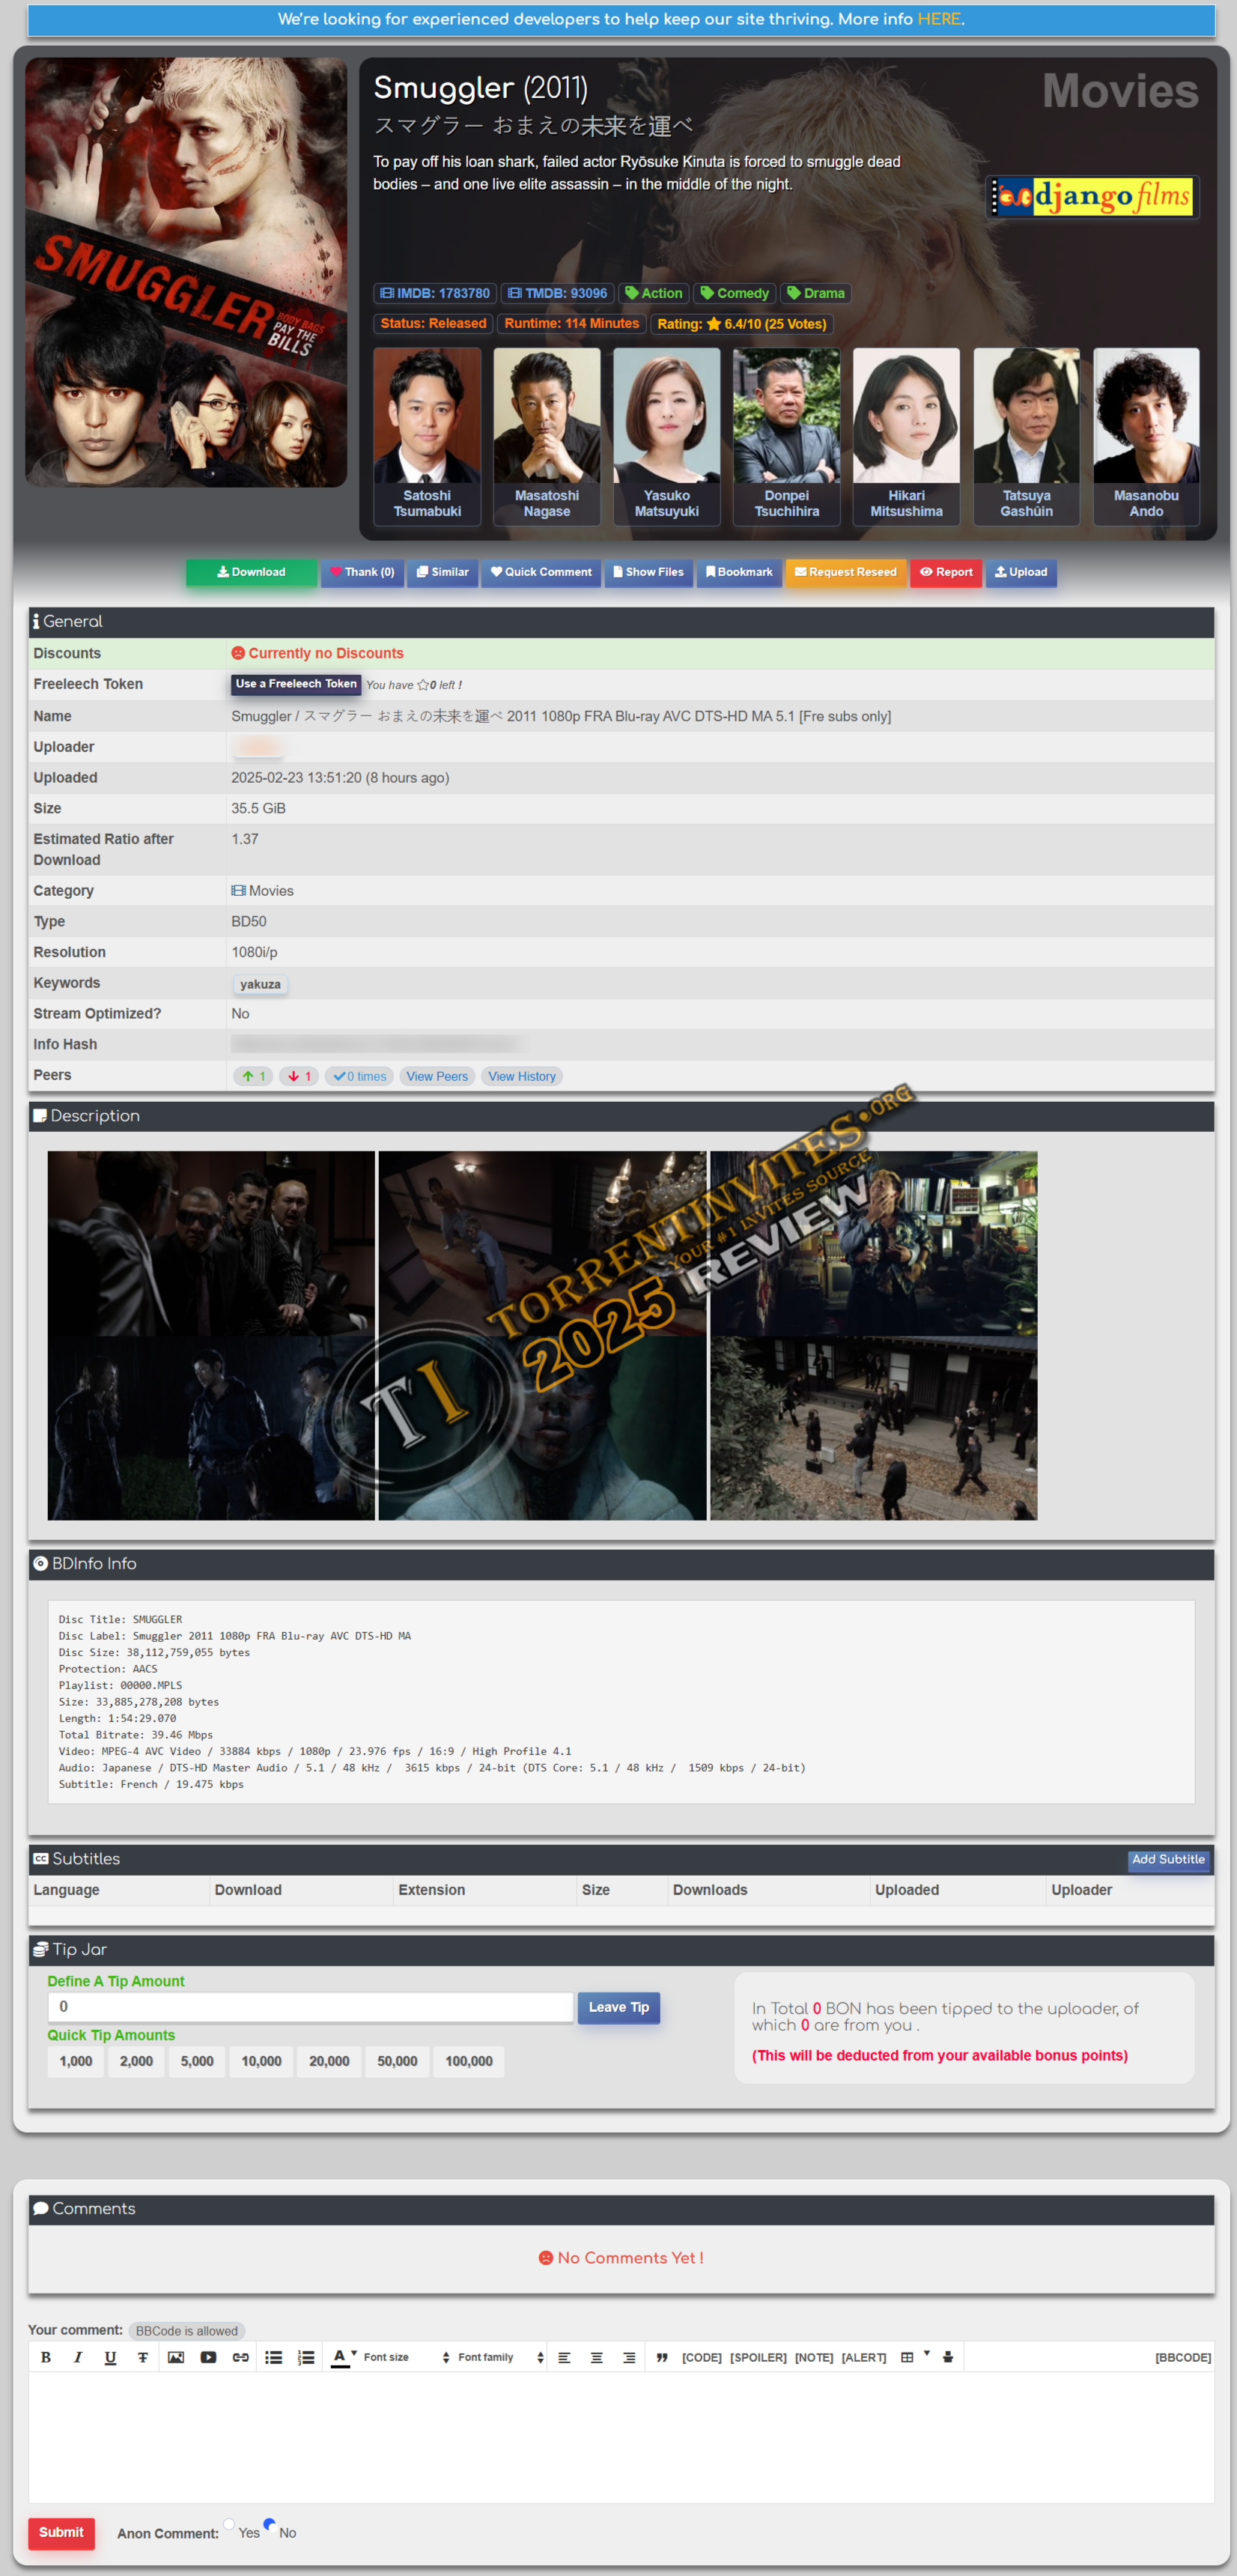Viewport: 1237px width, 2576px height.
Task: Choose the 100,000 quick tip amount
Action: (469, 2061)
